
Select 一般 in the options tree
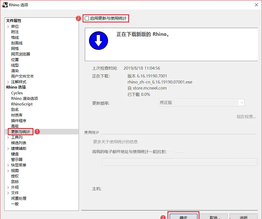(15, 204)
